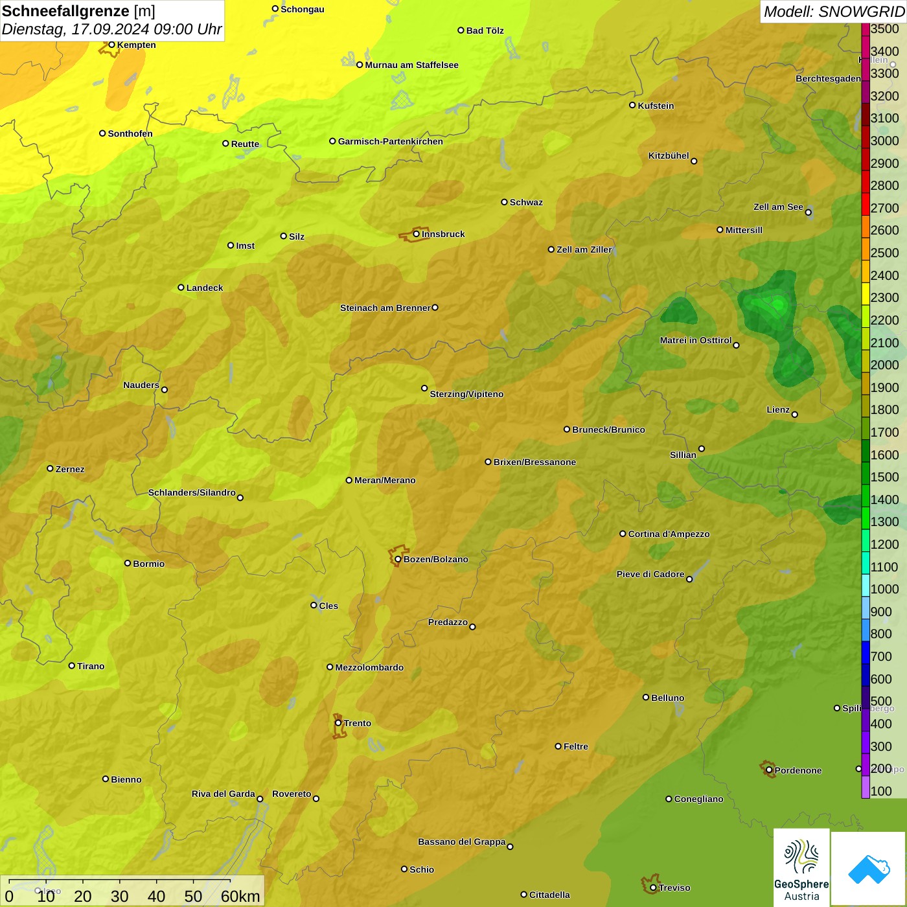Viewport: 907px width, 907px height.
Task: Click the Zernez location dot
Action: tap(50, 468)
